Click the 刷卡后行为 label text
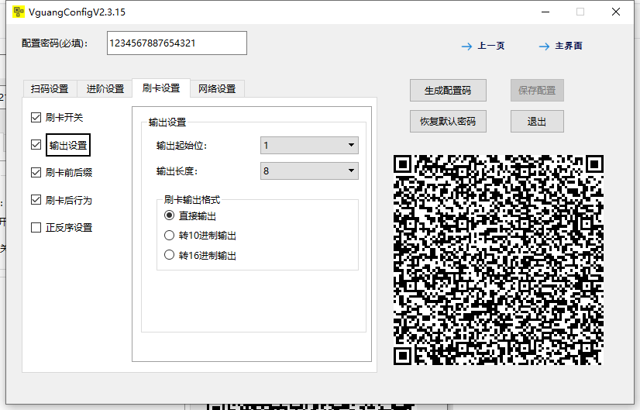 tap(68, 200)
